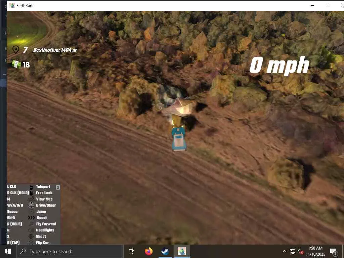The image size is (344, 258).
Task: Click the W/A/S/D key label
Action: [x=15, y=205]
